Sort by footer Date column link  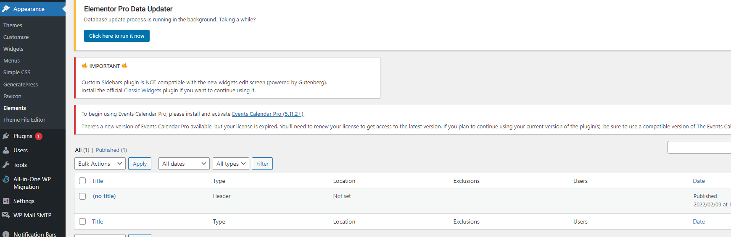[x=699, y=221]
